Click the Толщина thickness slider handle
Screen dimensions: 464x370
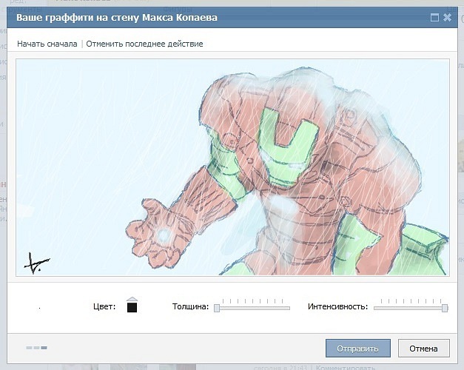tap(217, 308)
